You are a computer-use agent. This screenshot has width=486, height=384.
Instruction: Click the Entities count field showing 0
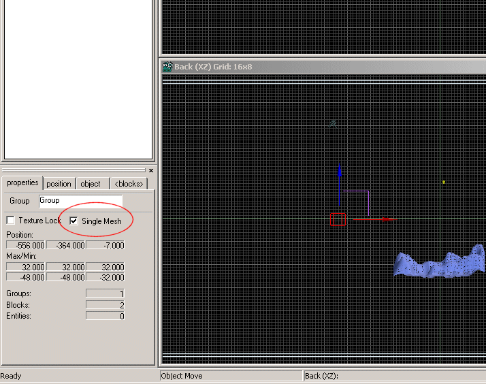[106, 316]
